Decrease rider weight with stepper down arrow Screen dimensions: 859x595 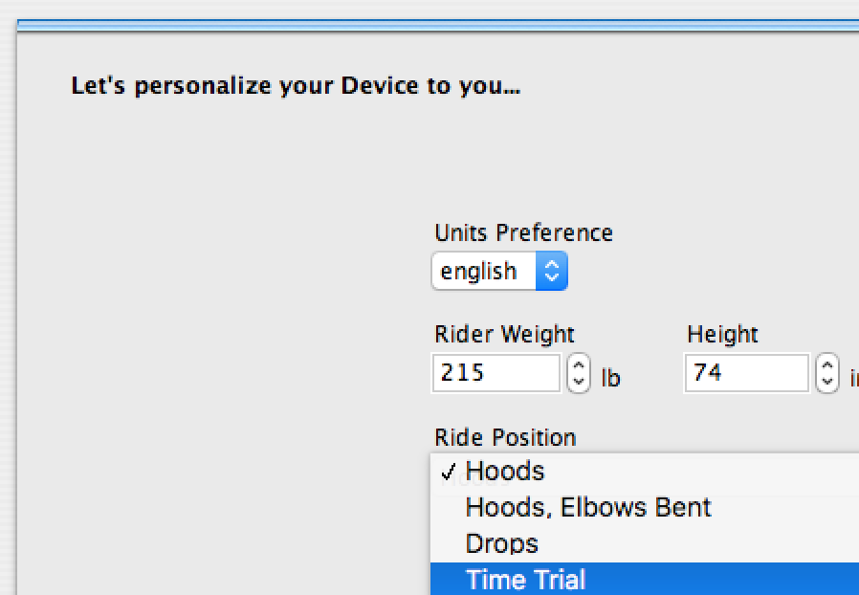579,382
